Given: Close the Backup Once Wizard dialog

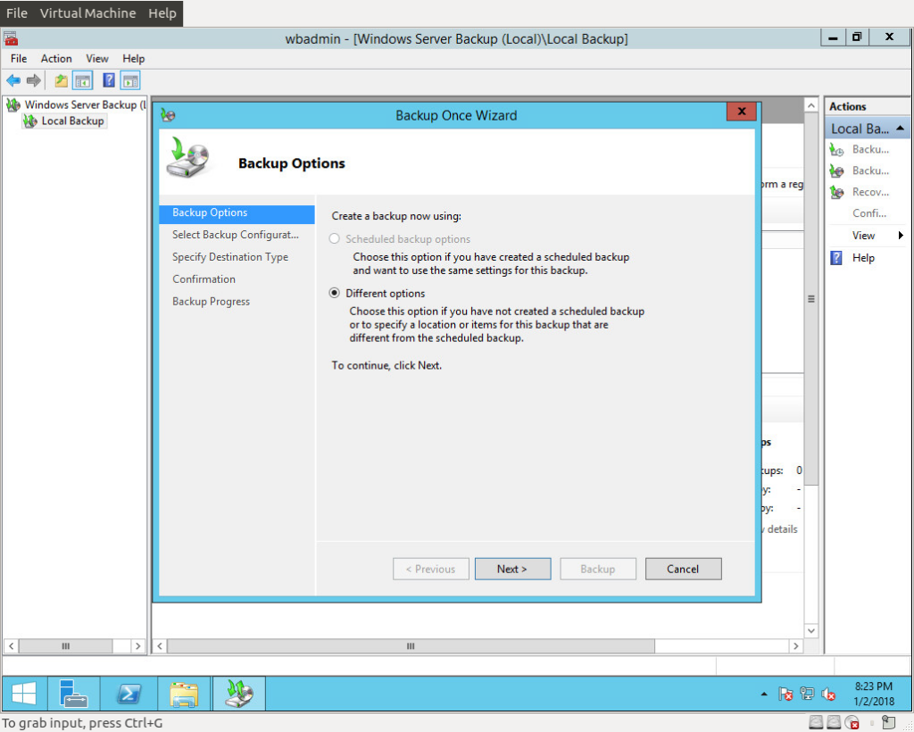Looking at the screenshot, I should (742, 112).
